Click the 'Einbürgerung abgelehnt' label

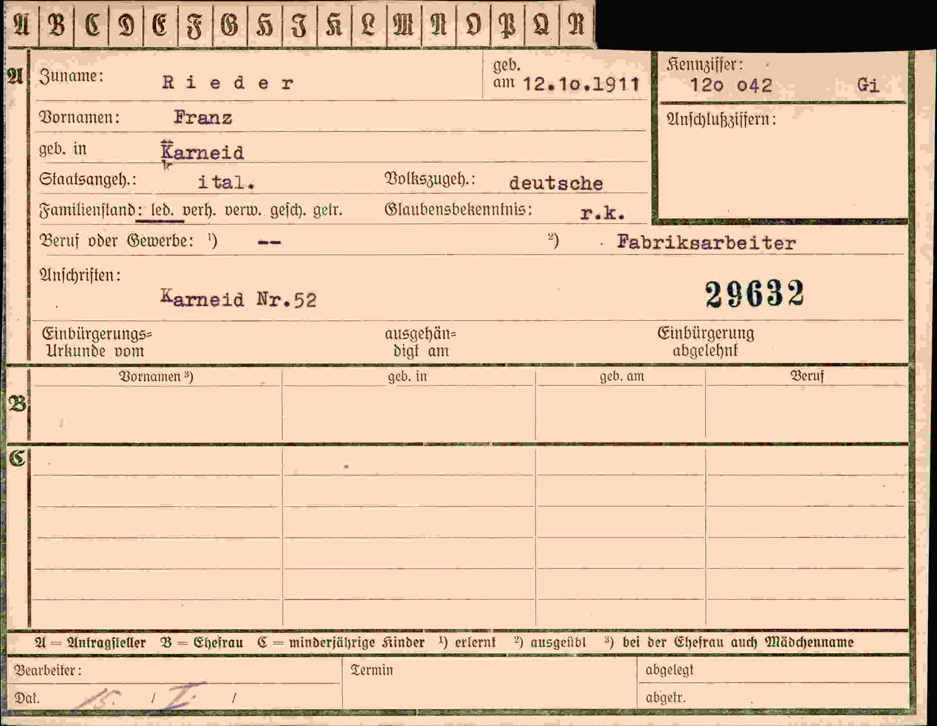click(x=706, y=342)
